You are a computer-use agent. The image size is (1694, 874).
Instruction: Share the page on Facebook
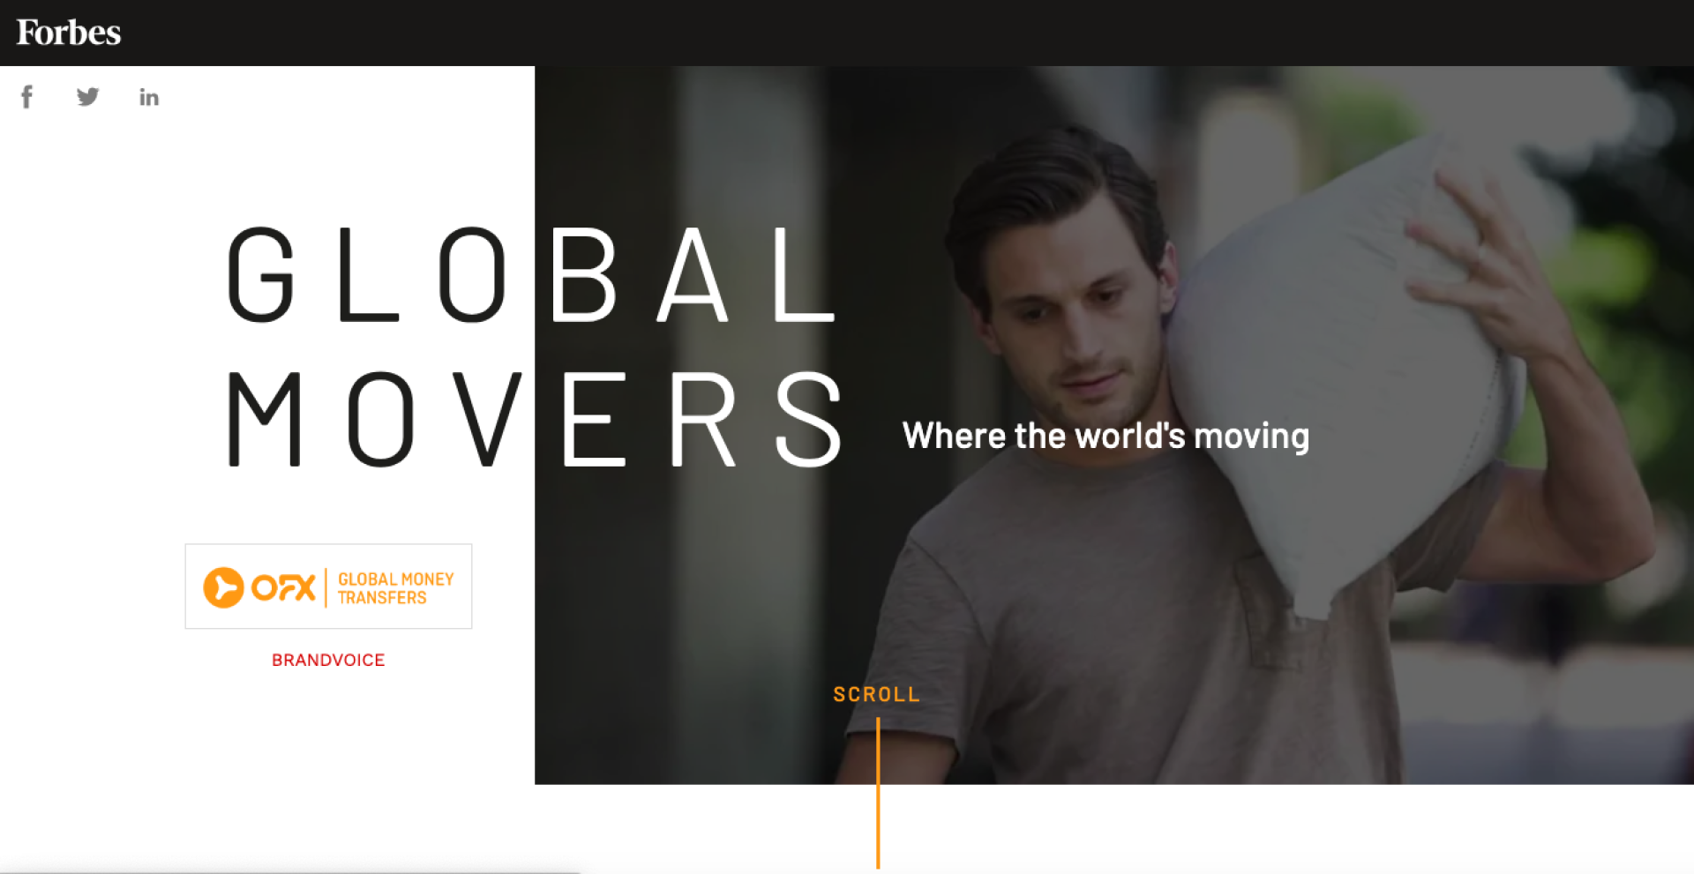click(26, 96)
